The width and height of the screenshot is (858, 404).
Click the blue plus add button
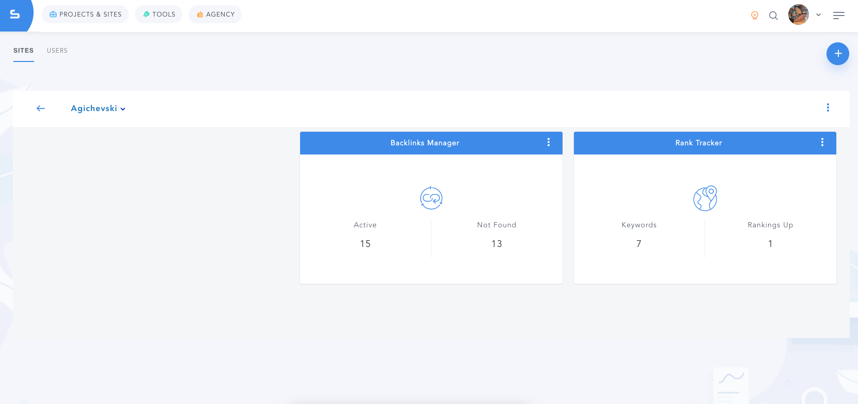(x=838, y=54)
